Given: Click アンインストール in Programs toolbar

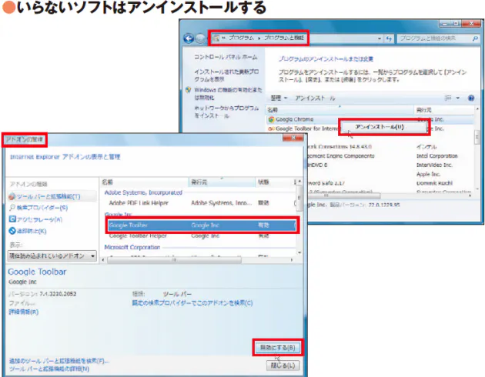Looking at the screenshot, I should (315, 98).
